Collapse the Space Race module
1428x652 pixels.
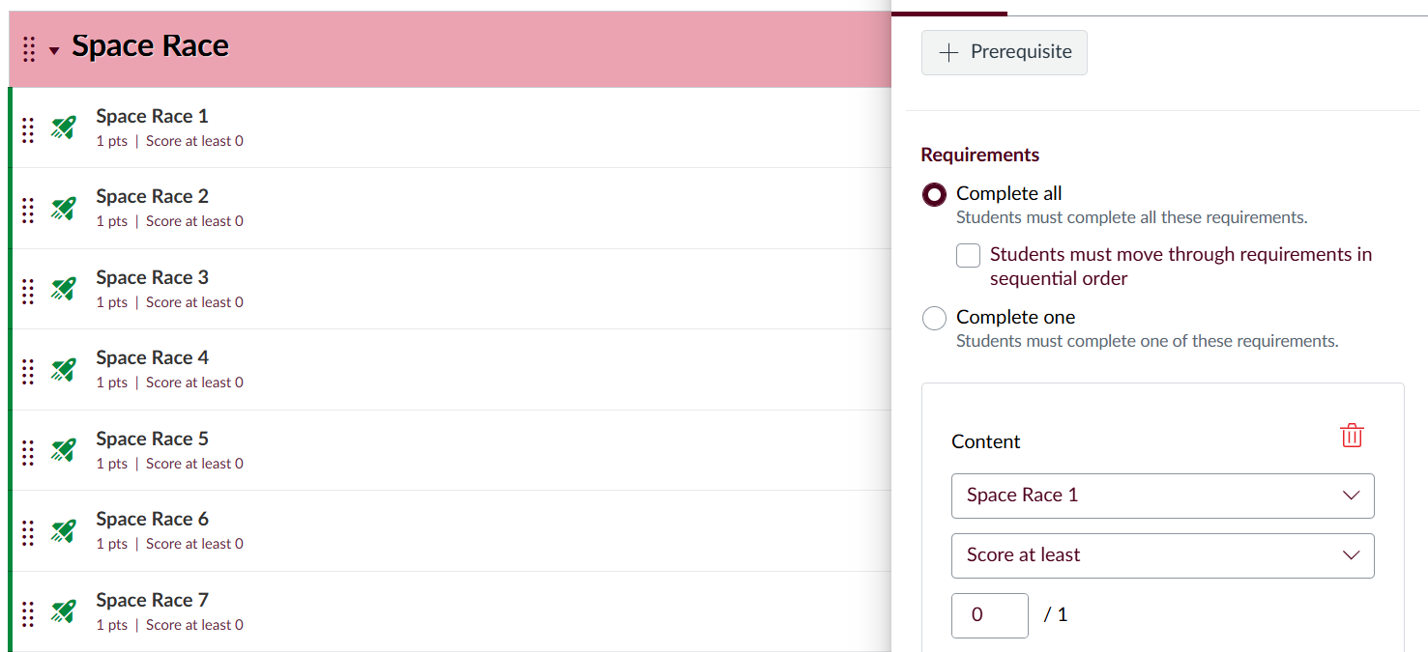coord(54,50)
